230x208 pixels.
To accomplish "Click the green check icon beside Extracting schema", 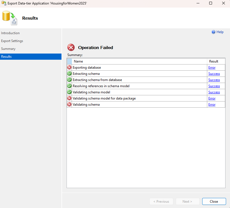I will pyautogui.click(x=69, y=74).
